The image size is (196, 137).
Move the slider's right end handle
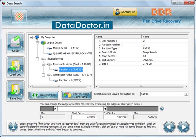(x=105, y=109)
